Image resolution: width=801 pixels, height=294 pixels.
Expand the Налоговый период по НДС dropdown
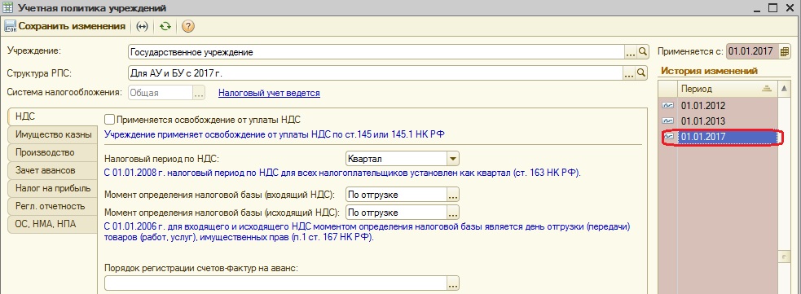click(453, 159)
